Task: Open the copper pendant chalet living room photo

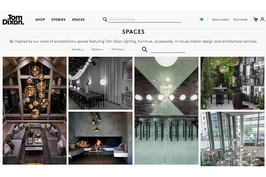Action: 35,111
